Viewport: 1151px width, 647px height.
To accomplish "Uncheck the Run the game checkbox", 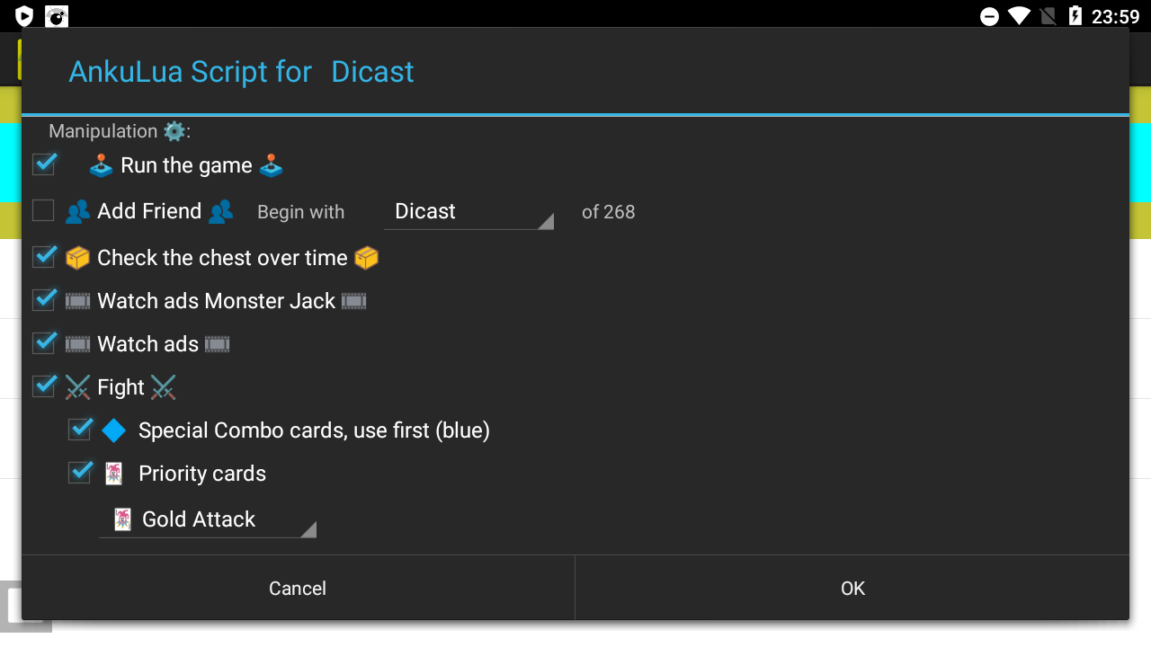I will click(x=44, y=164).
